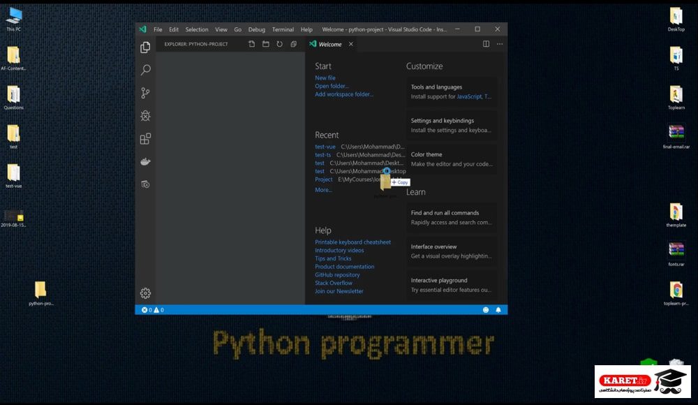Click the Color theme card
The image size is (698, 405).
(452, 159)
